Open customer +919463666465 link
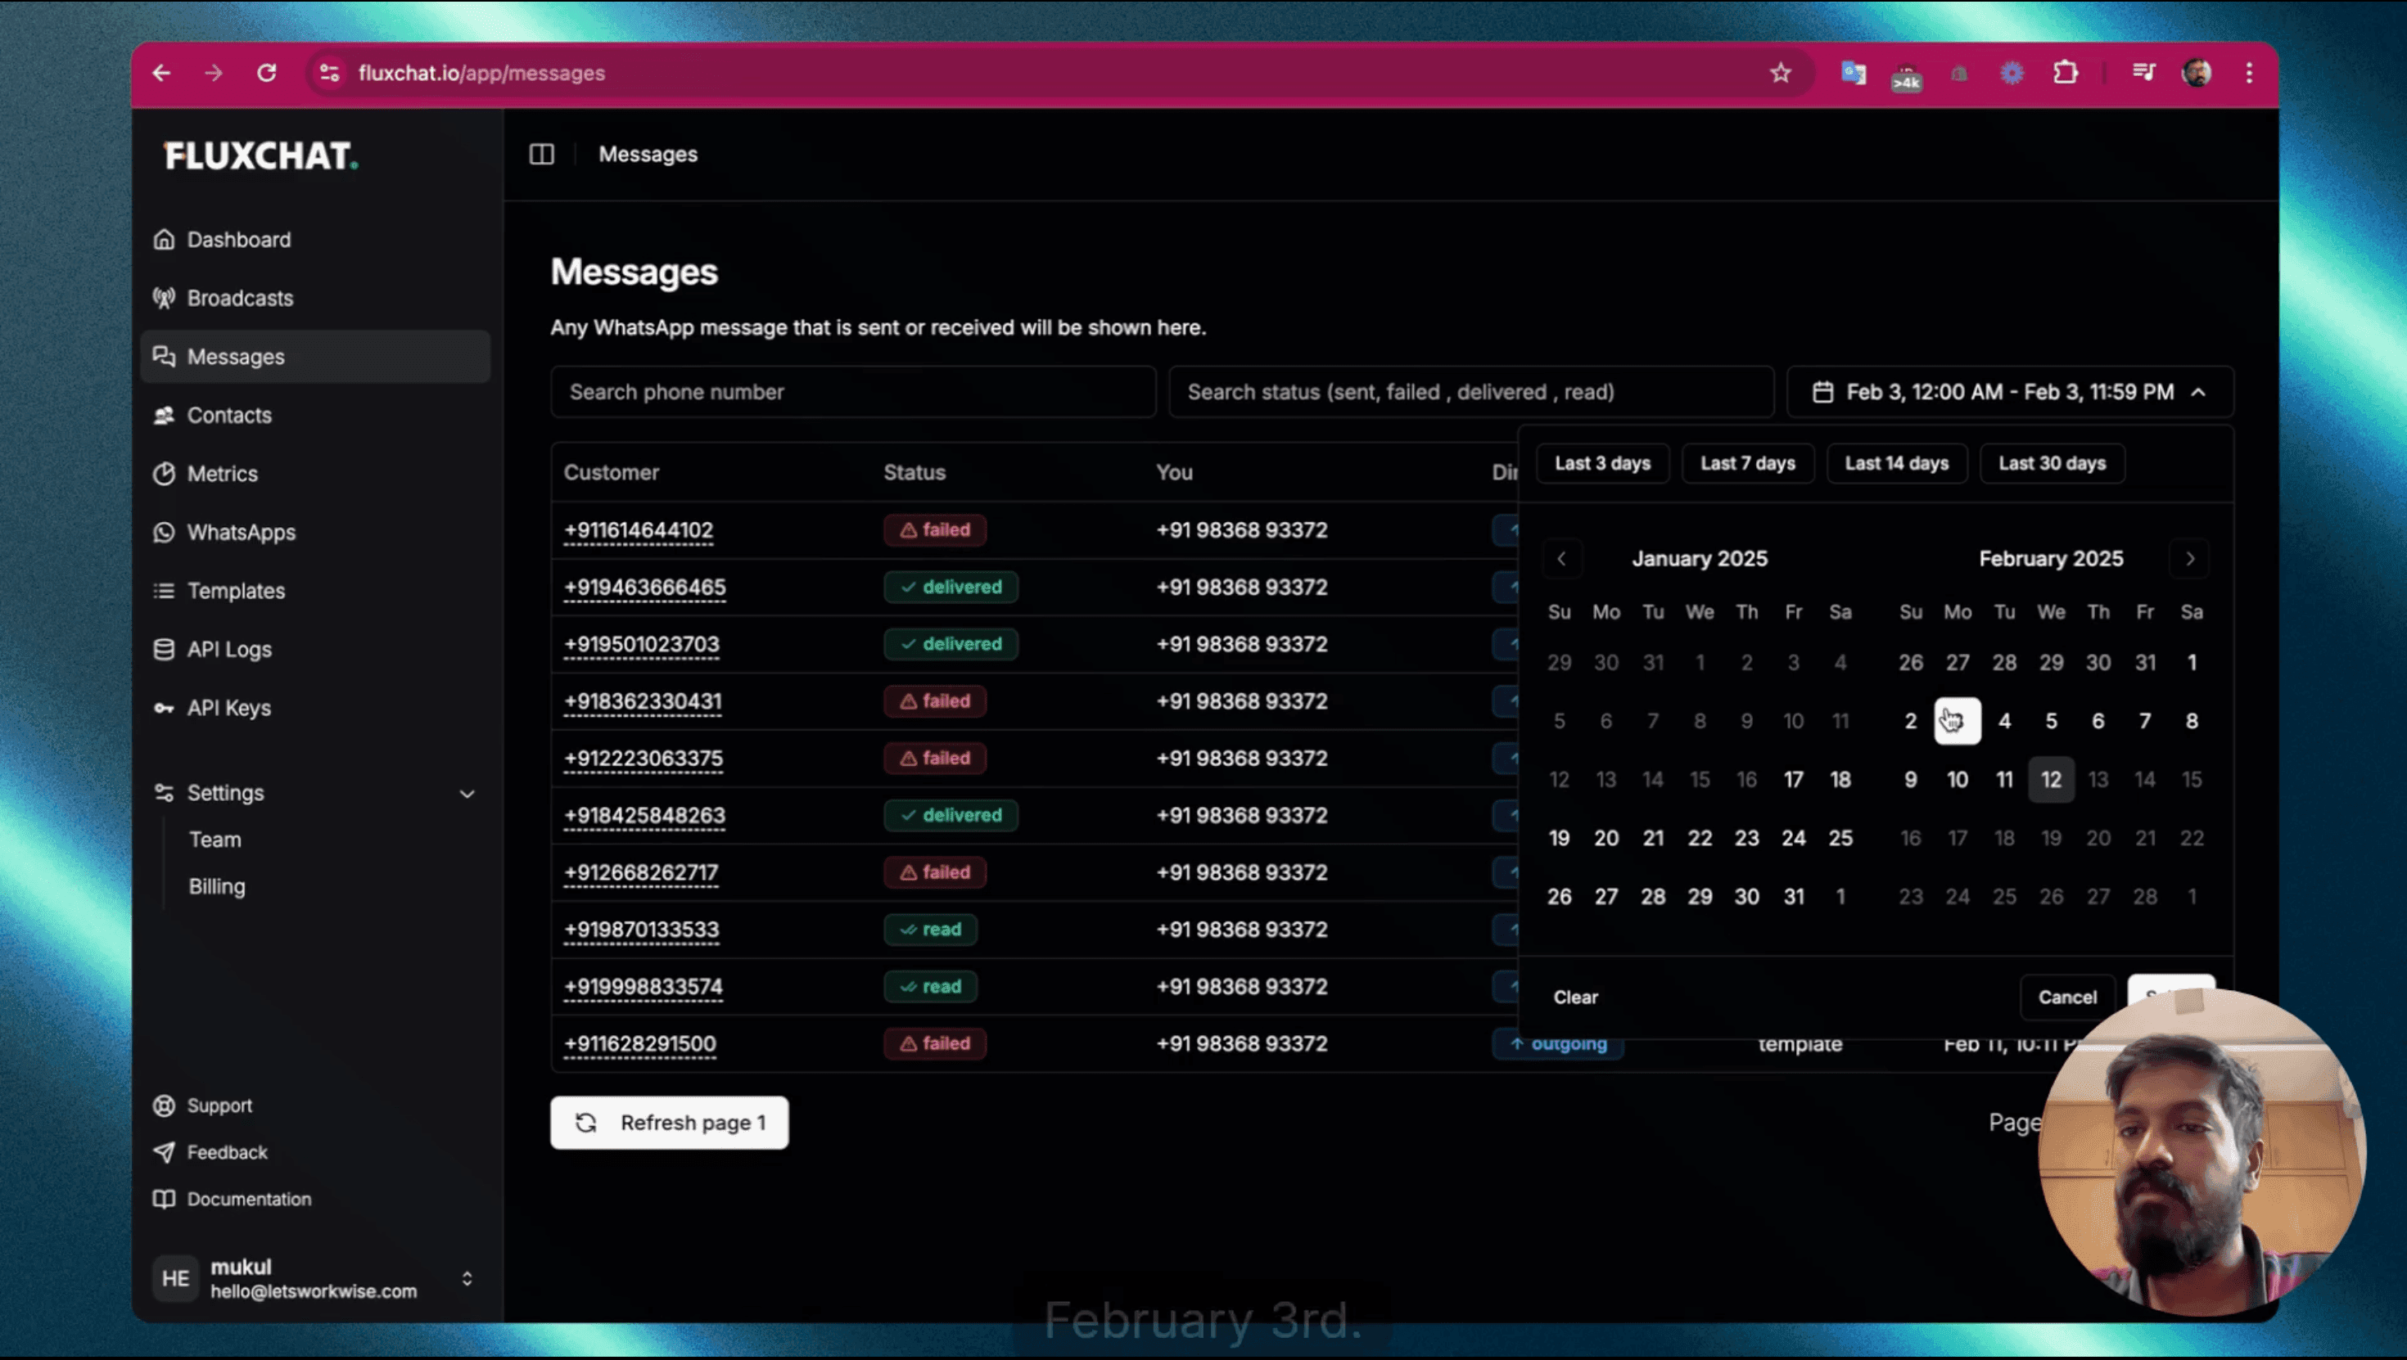Image resolution: width=2407 pixels, height=1360 pixels. (644, 588)
